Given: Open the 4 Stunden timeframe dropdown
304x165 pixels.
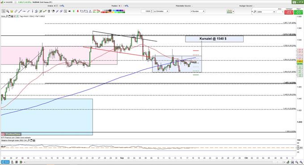Looking at the screenshot, I should pyautogui.click(x=197, y=11).
